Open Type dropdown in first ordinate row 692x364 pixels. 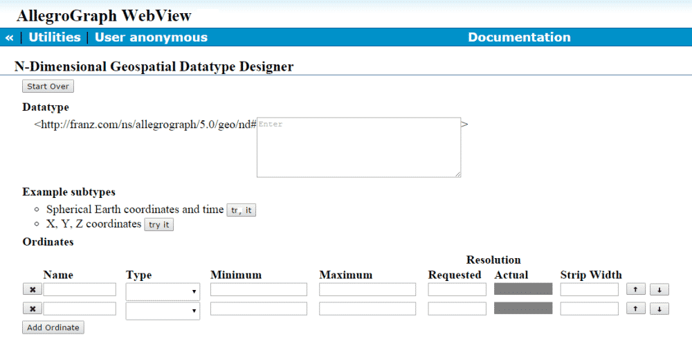pyautogui.click(x=163, y=291)
